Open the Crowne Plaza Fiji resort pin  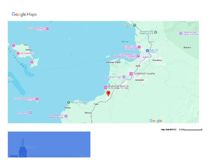pyautogui.click(x=138, y=56)
